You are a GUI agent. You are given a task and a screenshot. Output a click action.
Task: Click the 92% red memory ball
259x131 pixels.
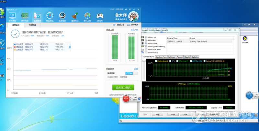tap(126, 98)
